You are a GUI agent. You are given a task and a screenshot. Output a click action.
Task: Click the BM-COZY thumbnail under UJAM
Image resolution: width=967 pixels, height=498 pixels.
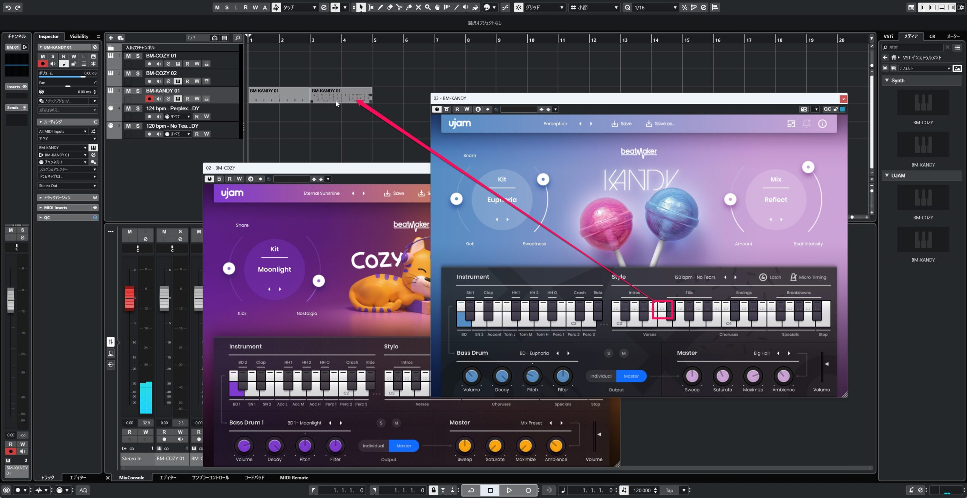point(923,197)
